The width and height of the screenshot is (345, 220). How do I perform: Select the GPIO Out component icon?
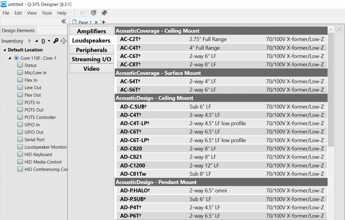(20, 132)
